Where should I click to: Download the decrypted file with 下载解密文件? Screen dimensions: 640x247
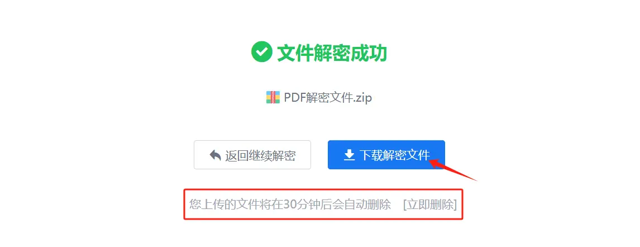click(x=386, y=155)
